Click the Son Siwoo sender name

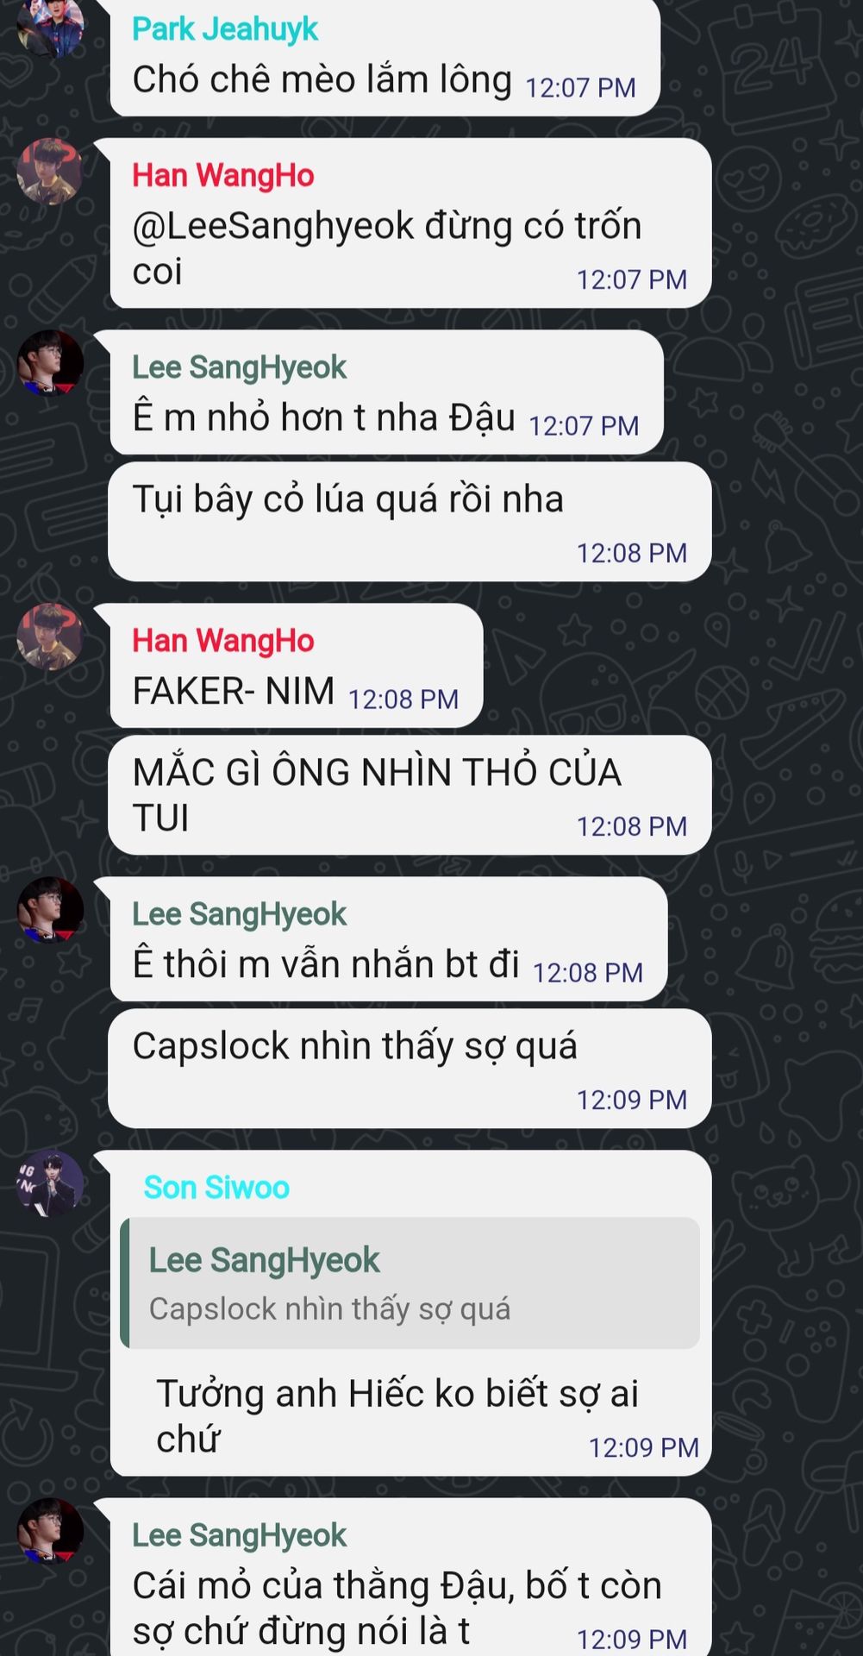(x=216, y=1188)
